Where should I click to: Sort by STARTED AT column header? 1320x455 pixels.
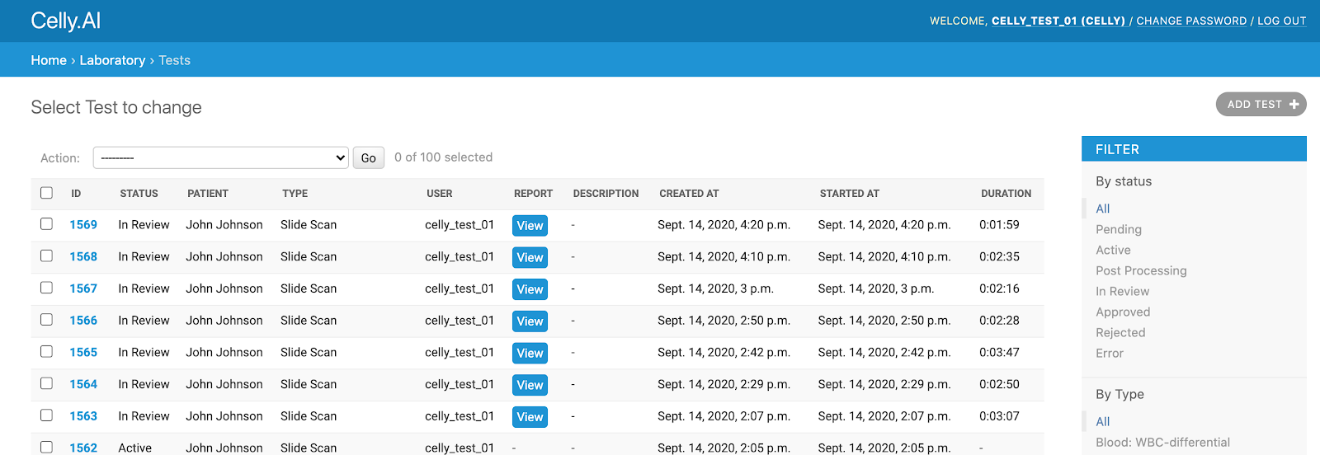point(849,194)
